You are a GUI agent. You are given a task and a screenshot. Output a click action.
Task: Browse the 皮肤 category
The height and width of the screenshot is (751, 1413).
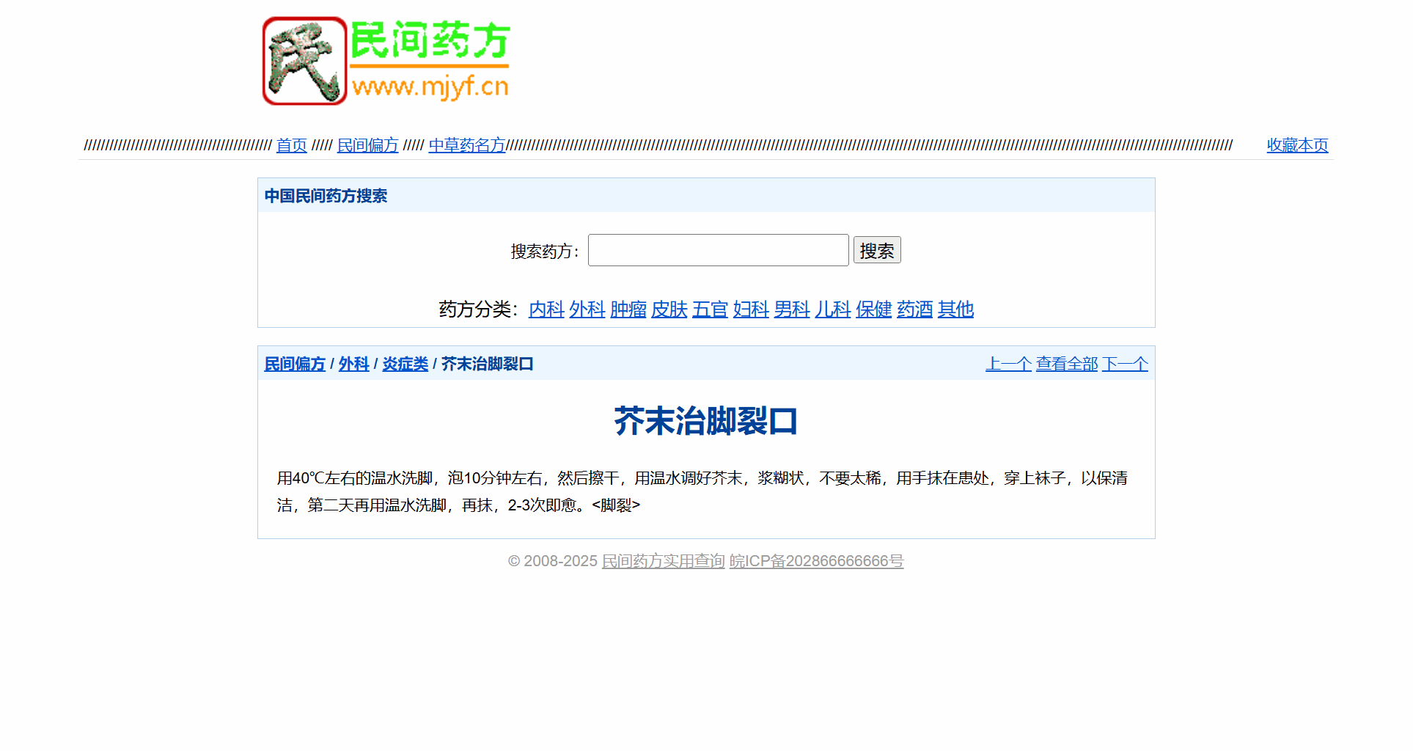click(x=669, y=309)
